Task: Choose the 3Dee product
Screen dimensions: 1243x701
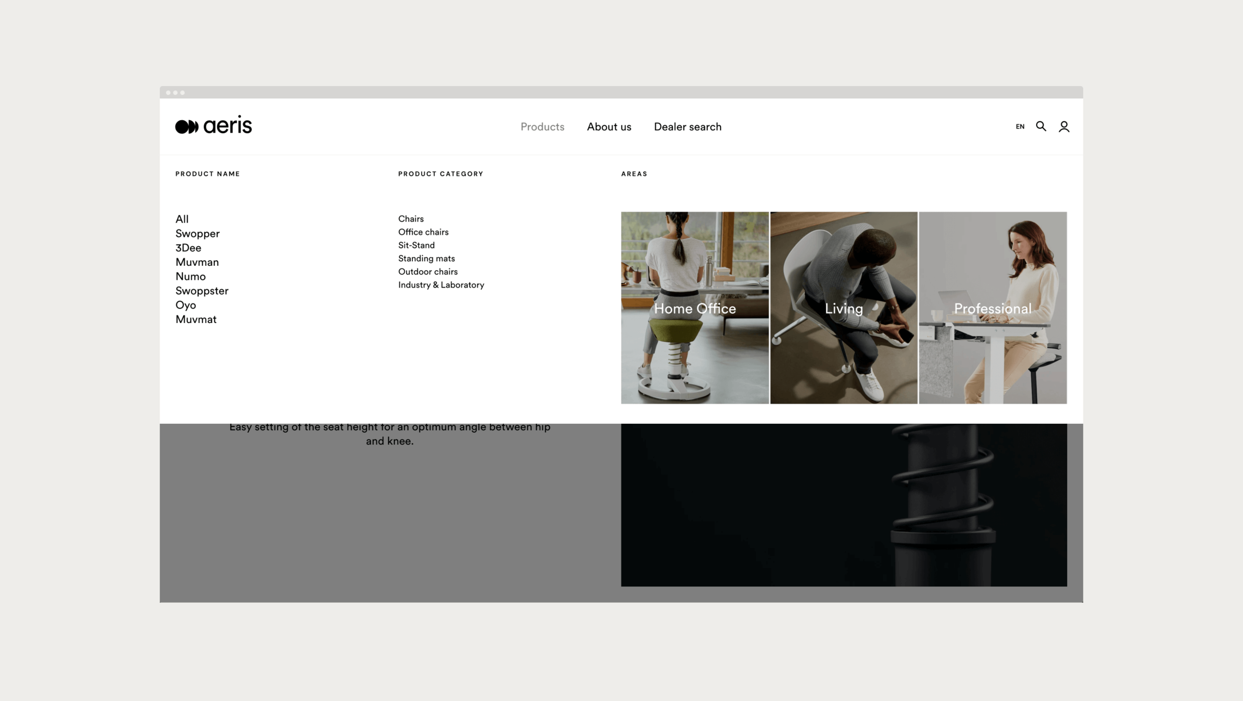Action: (188, 248)
